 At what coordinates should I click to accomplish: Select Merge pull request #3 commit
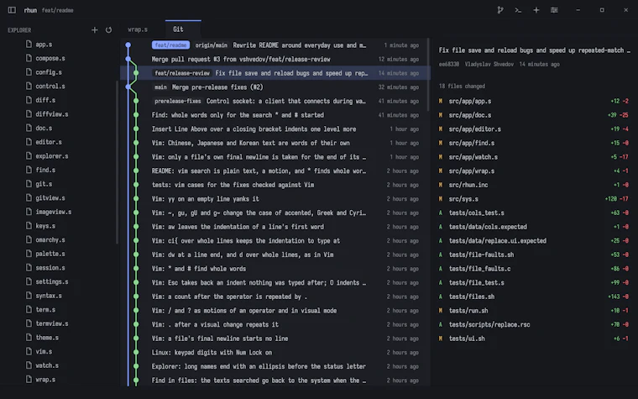274,59
